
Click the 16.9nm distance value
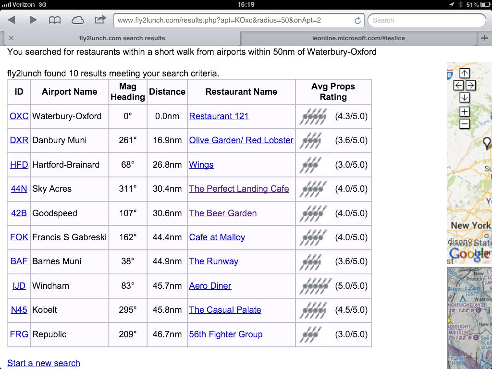point(167,140)
